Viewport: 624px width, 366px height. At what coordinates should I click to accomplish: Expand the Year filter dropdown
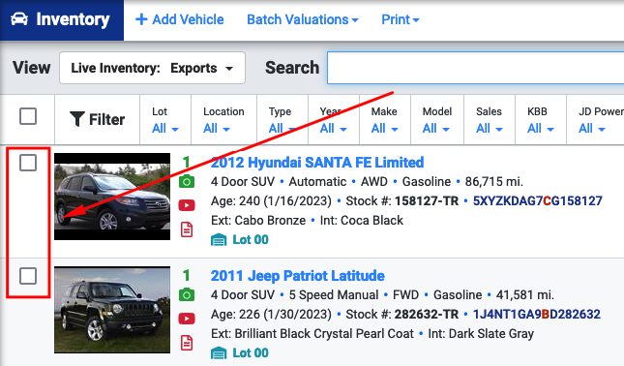334,129
